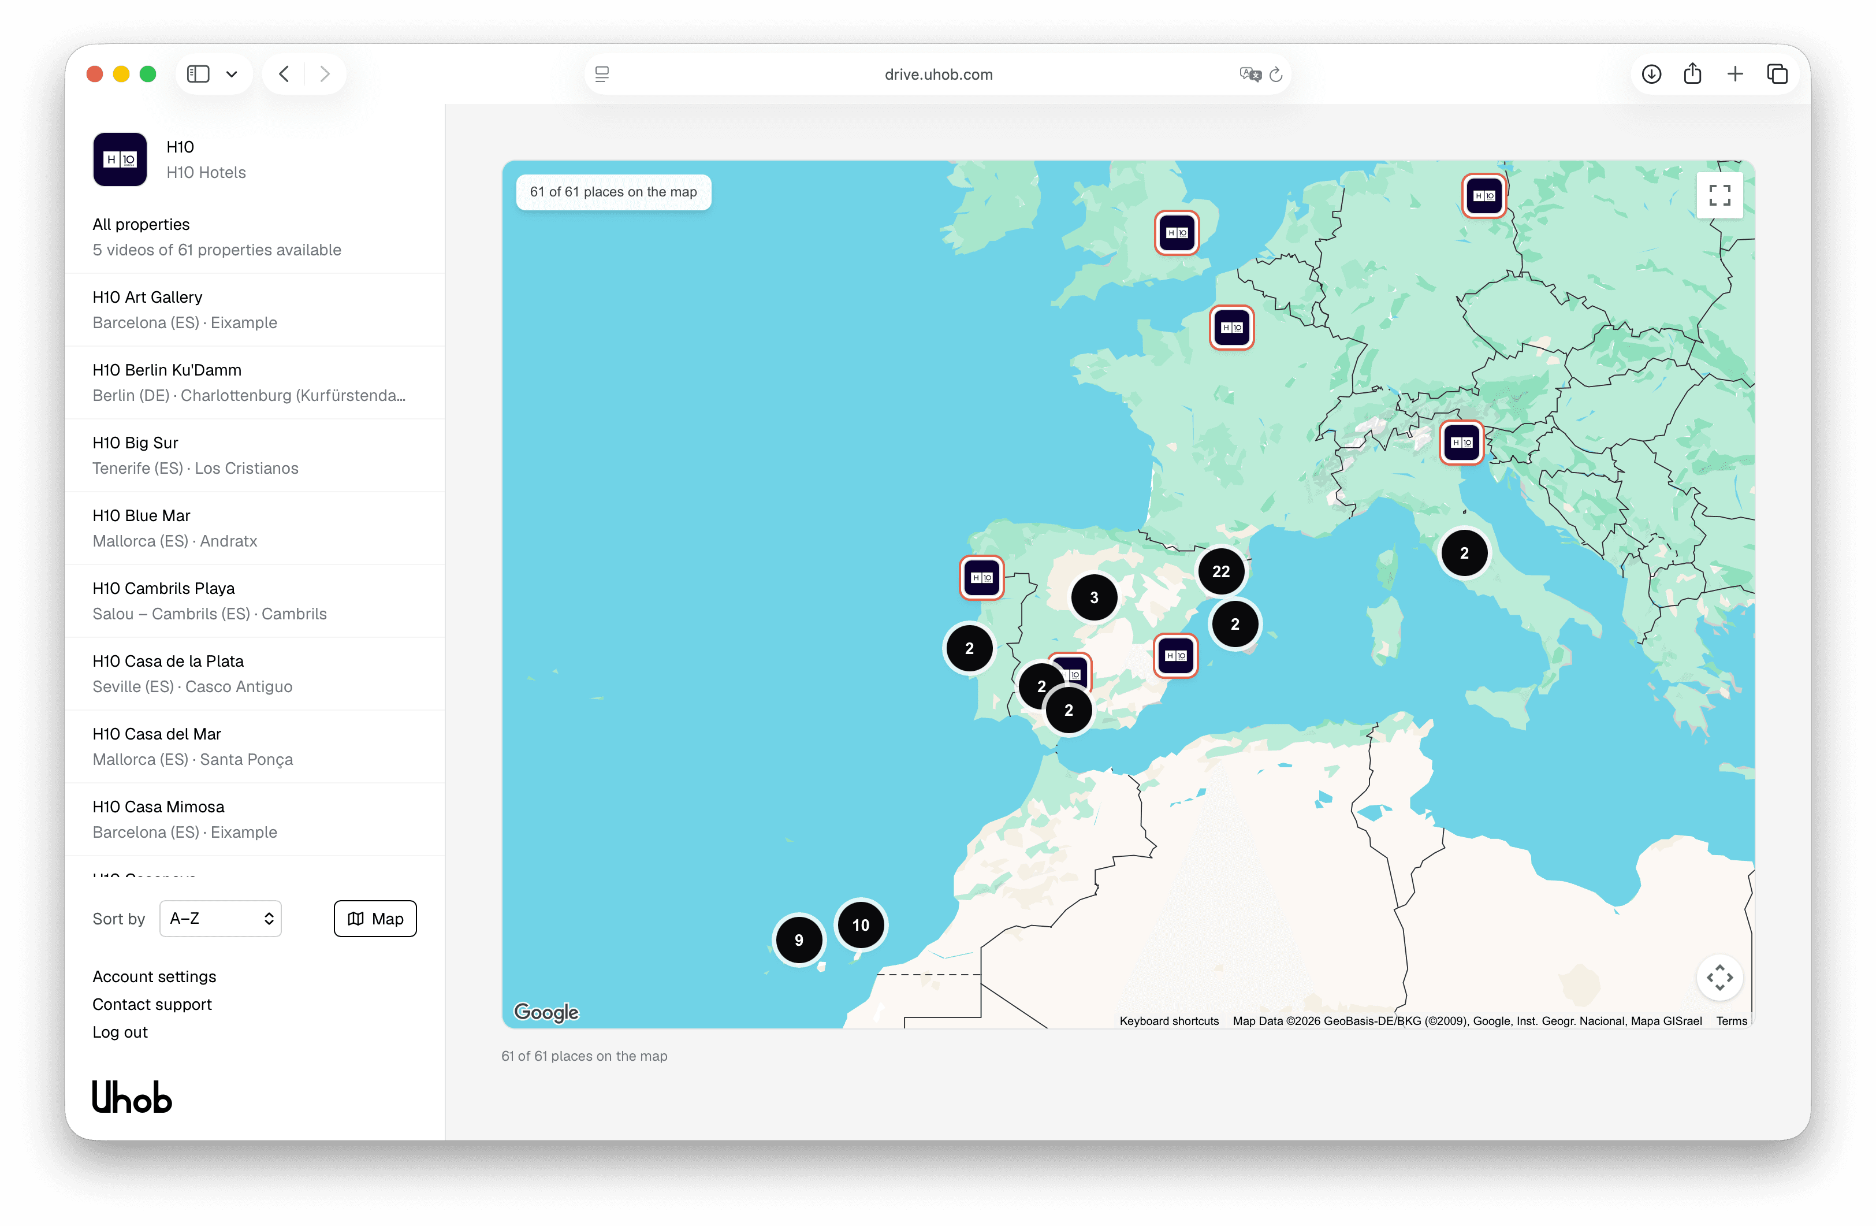
Task: Open Account settings link
Action: tap(154, 976)
